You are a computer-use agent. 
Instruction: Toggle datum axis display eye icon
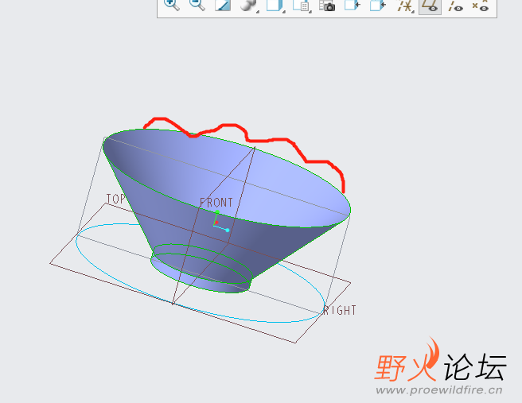[455, 6]
